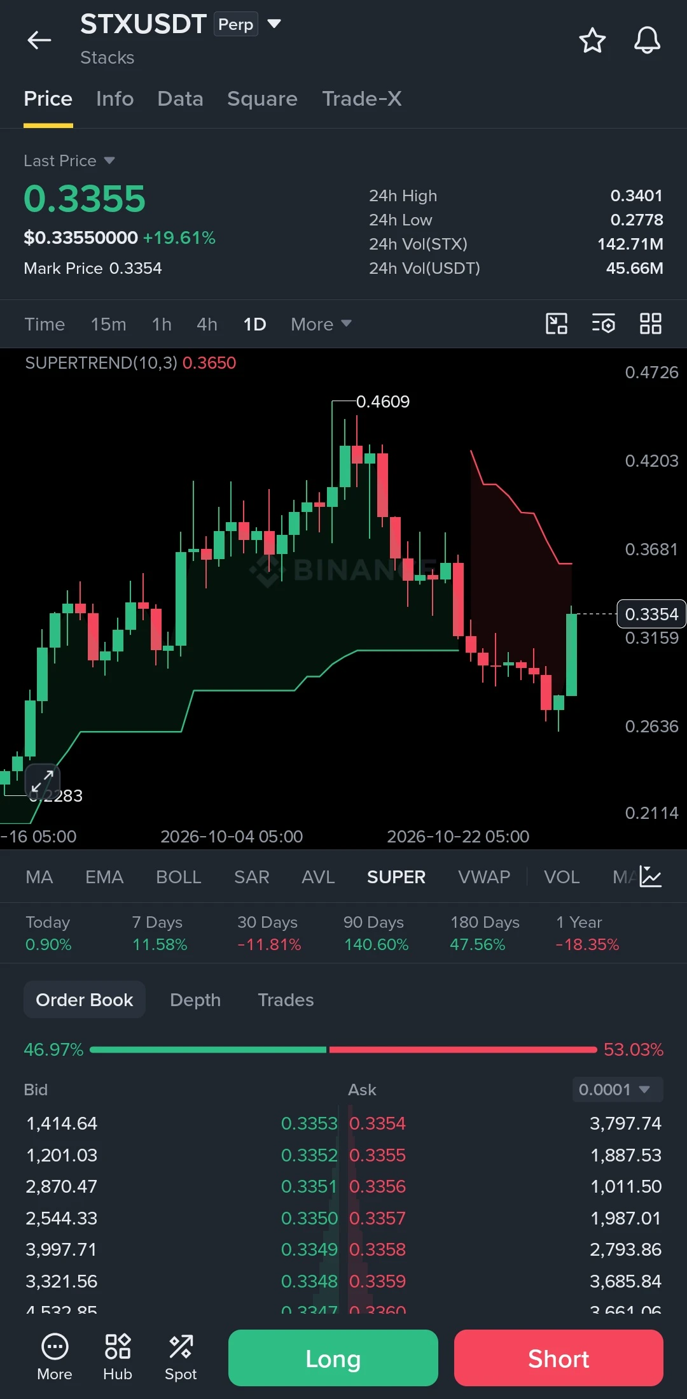
Task: Click the bid/ask ratio bar
Action: [343, 1049]
